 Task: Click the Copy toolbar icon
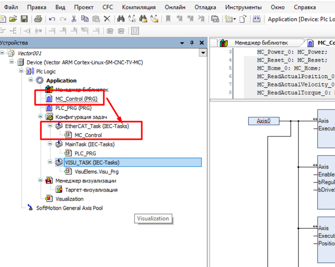click(x=85, y=19)
